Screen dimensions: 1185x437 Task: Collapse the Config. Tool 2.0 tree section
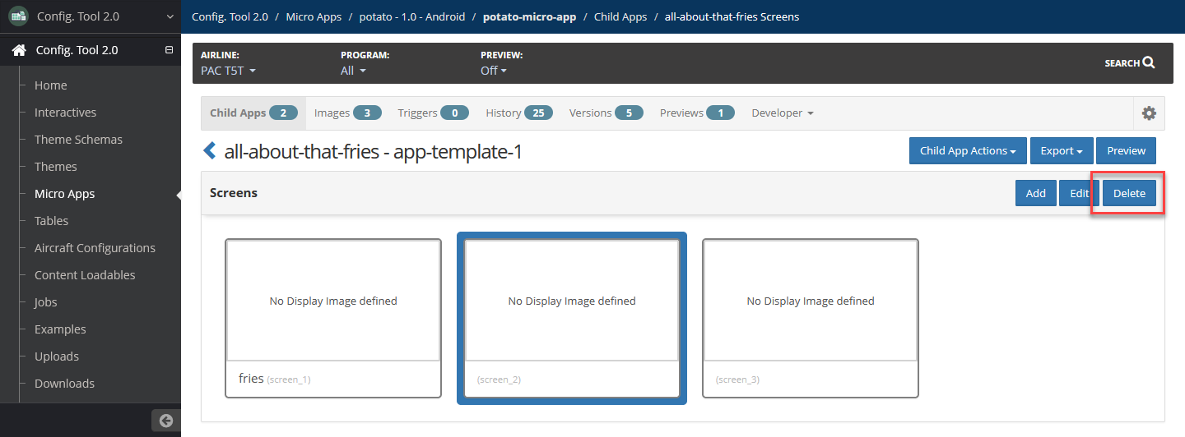click(x=169, y=50)
